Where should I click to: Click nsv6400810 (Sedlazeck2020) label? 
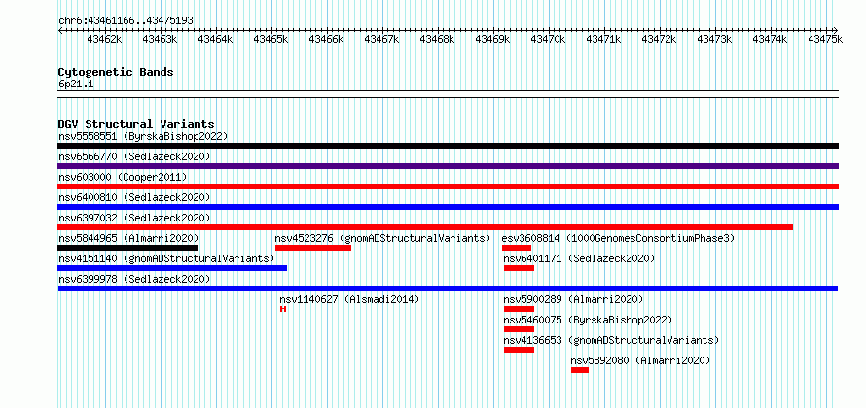[134, 197]
